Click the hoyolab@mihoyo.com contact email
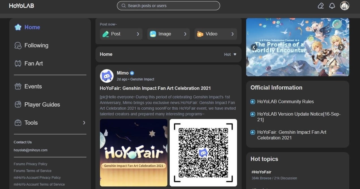This screenshot has height=189, width=360. click(30, 150)
